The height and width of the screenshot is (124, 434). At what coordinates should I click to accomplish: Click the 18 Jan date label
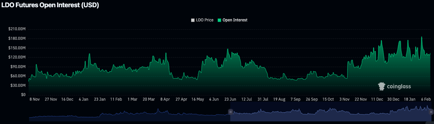coord(409,99)
